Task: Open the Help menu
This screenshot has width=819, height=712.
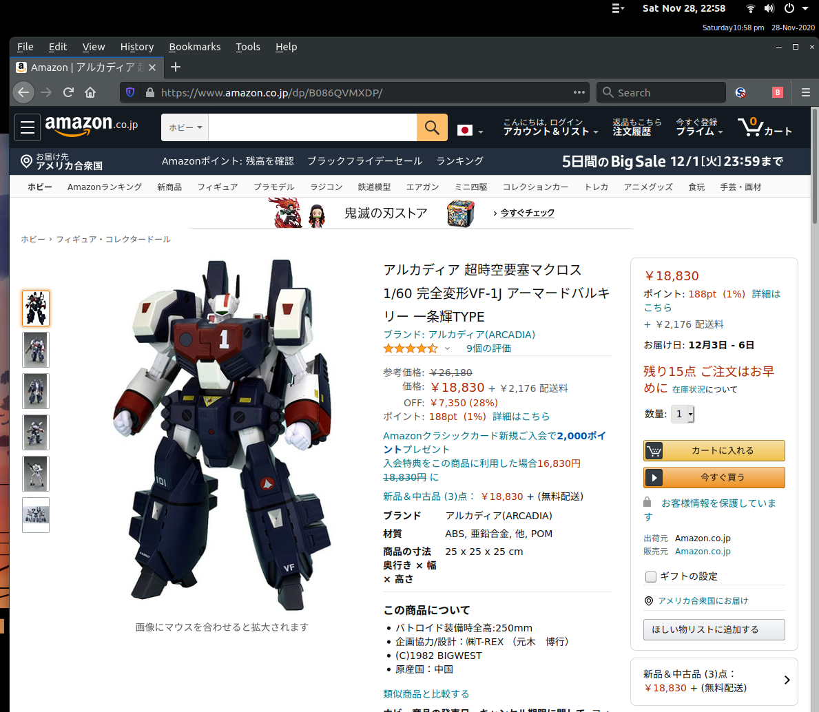Action: pos(287,46)
